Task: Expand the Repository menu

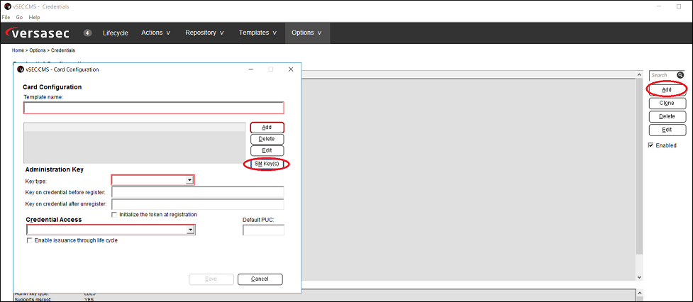Action: tap(204, 33)
